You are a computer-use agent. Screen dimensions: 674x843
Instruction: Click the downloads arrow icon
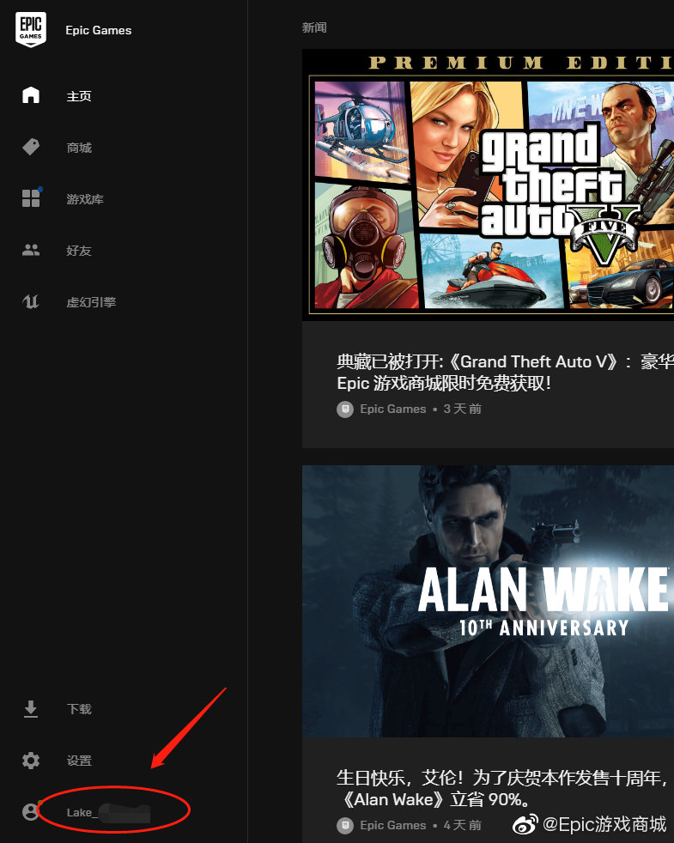coord(31,709)
